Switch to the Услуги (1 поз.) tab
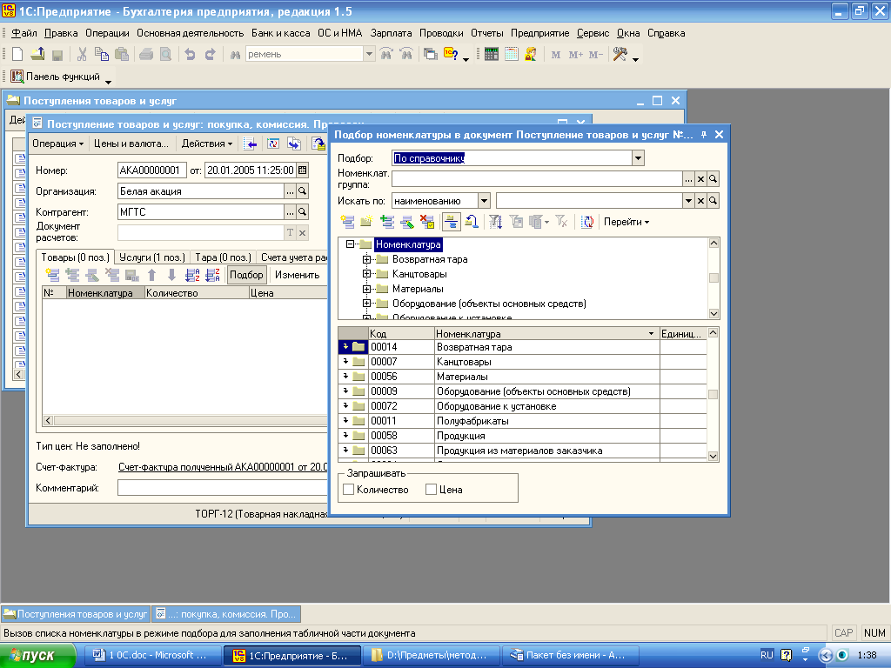The height and width of the screenshot is (668, 891). pyautogui.click(x=152, y=257)
